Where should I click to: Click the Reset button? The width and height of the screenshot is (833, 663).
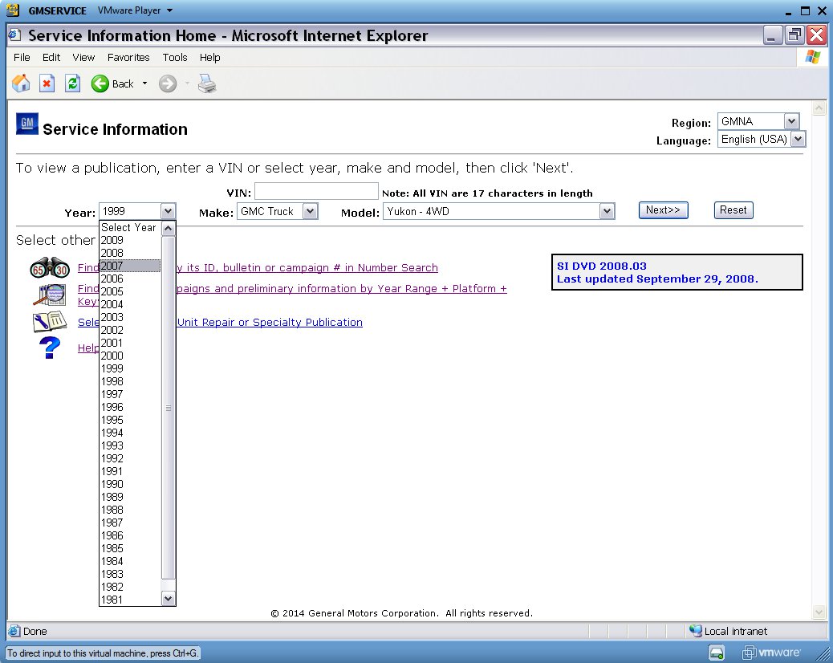coord(733,209)
